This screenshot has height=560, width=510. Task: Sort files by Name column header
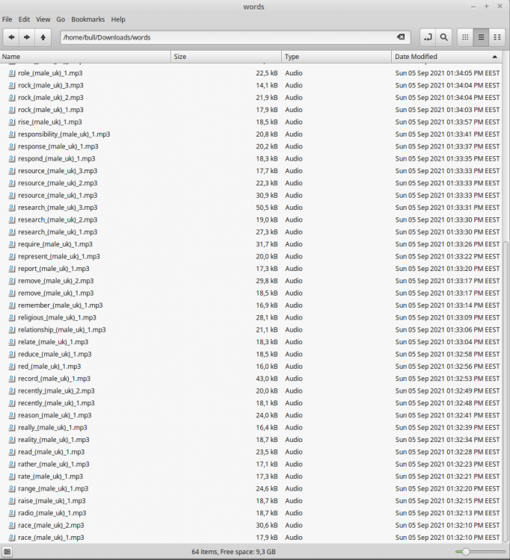82,57
